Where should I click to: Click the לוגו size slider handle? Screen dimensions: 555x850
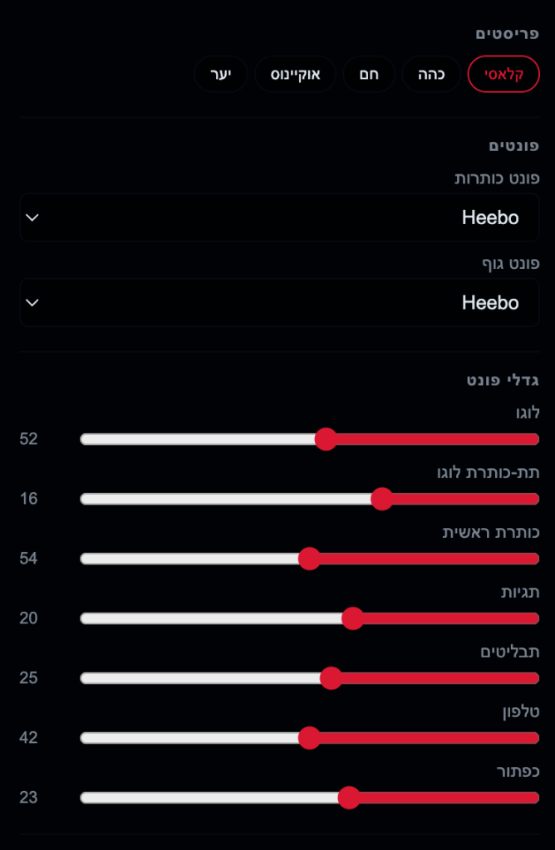click(326, 439)
